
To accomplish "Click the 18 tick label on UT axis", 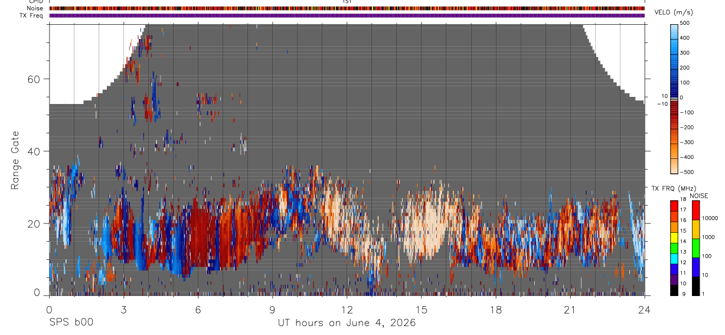I will click(496, 310).
